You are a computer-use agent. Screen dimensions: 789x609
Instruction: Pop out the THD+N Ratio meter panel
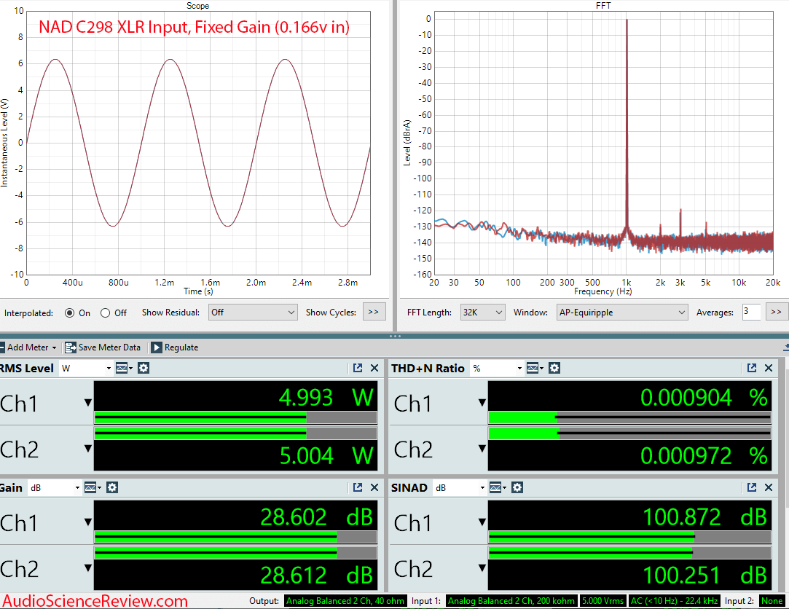click(750, 368)
